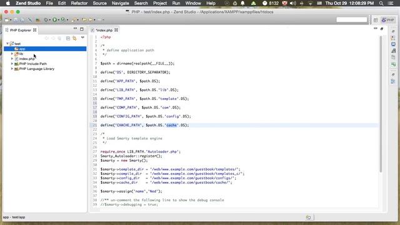The width and height of the screenshot is (400, 225).
Task: Collapse the test project node
Action: tap(7, 44)
